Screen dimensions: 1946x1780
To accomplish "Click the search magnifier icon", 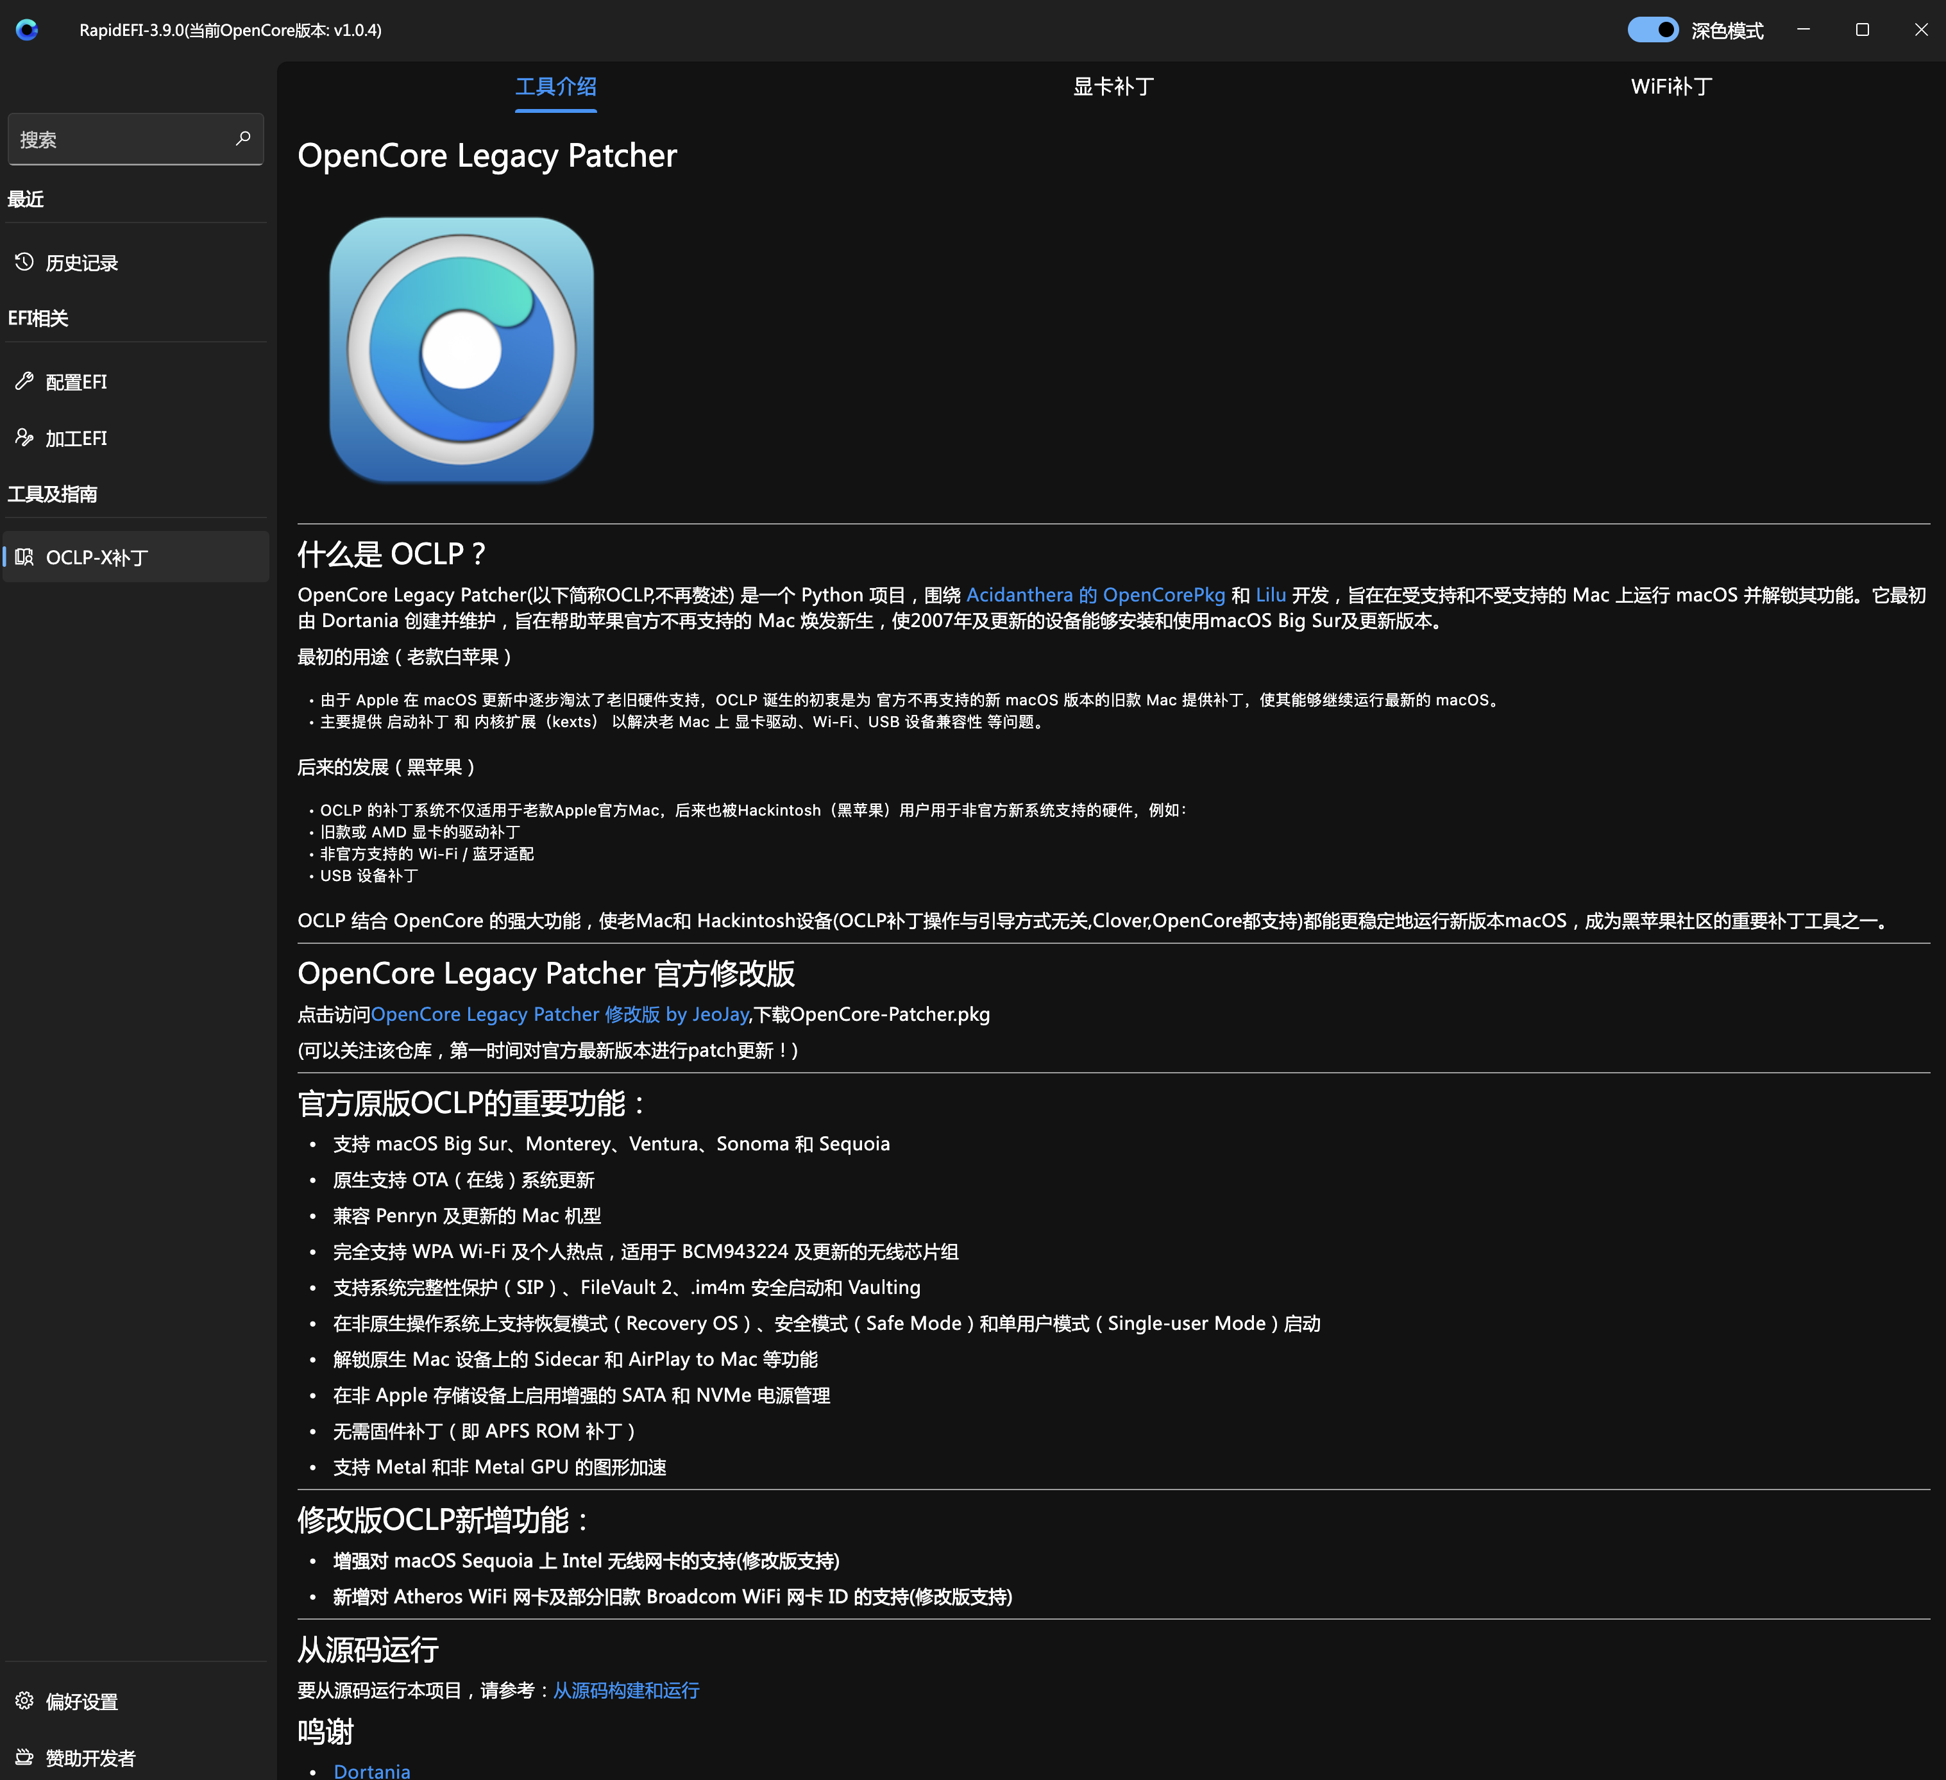I will [243, 139].
